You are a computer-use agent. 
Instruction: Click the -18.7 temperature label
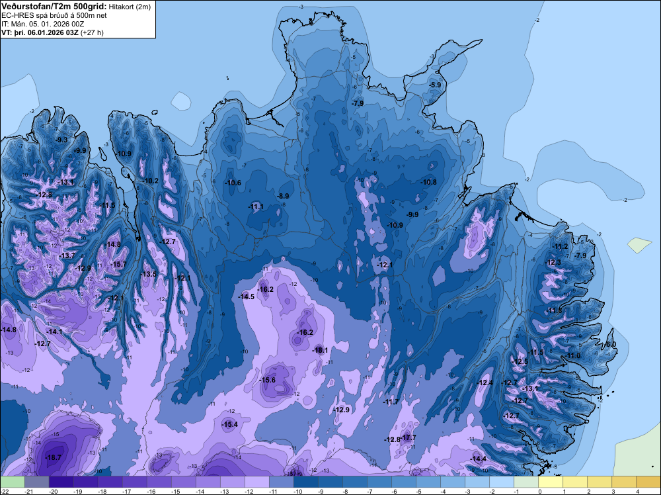(x=54, y=457)
